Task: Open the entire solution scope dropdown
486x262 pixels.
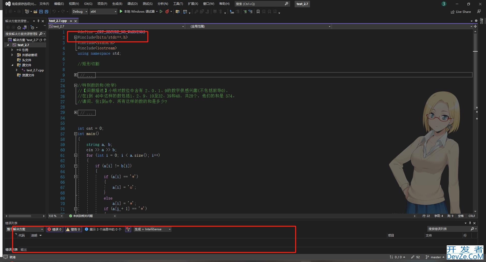Action: pos(25,229)
